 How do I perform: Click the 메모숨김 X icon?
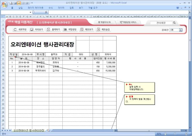click(99, 30)
